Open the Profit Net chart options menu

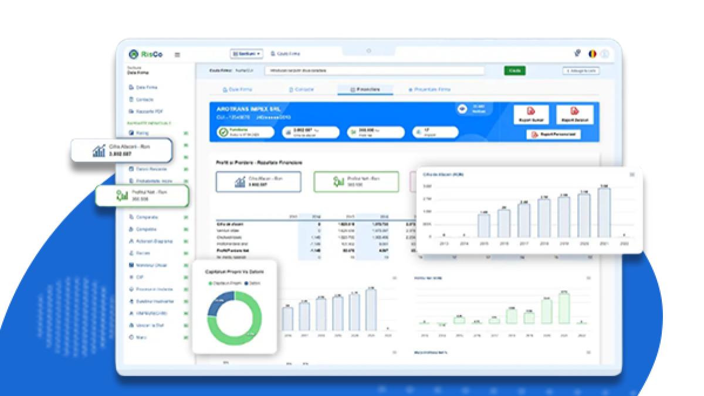588,278
